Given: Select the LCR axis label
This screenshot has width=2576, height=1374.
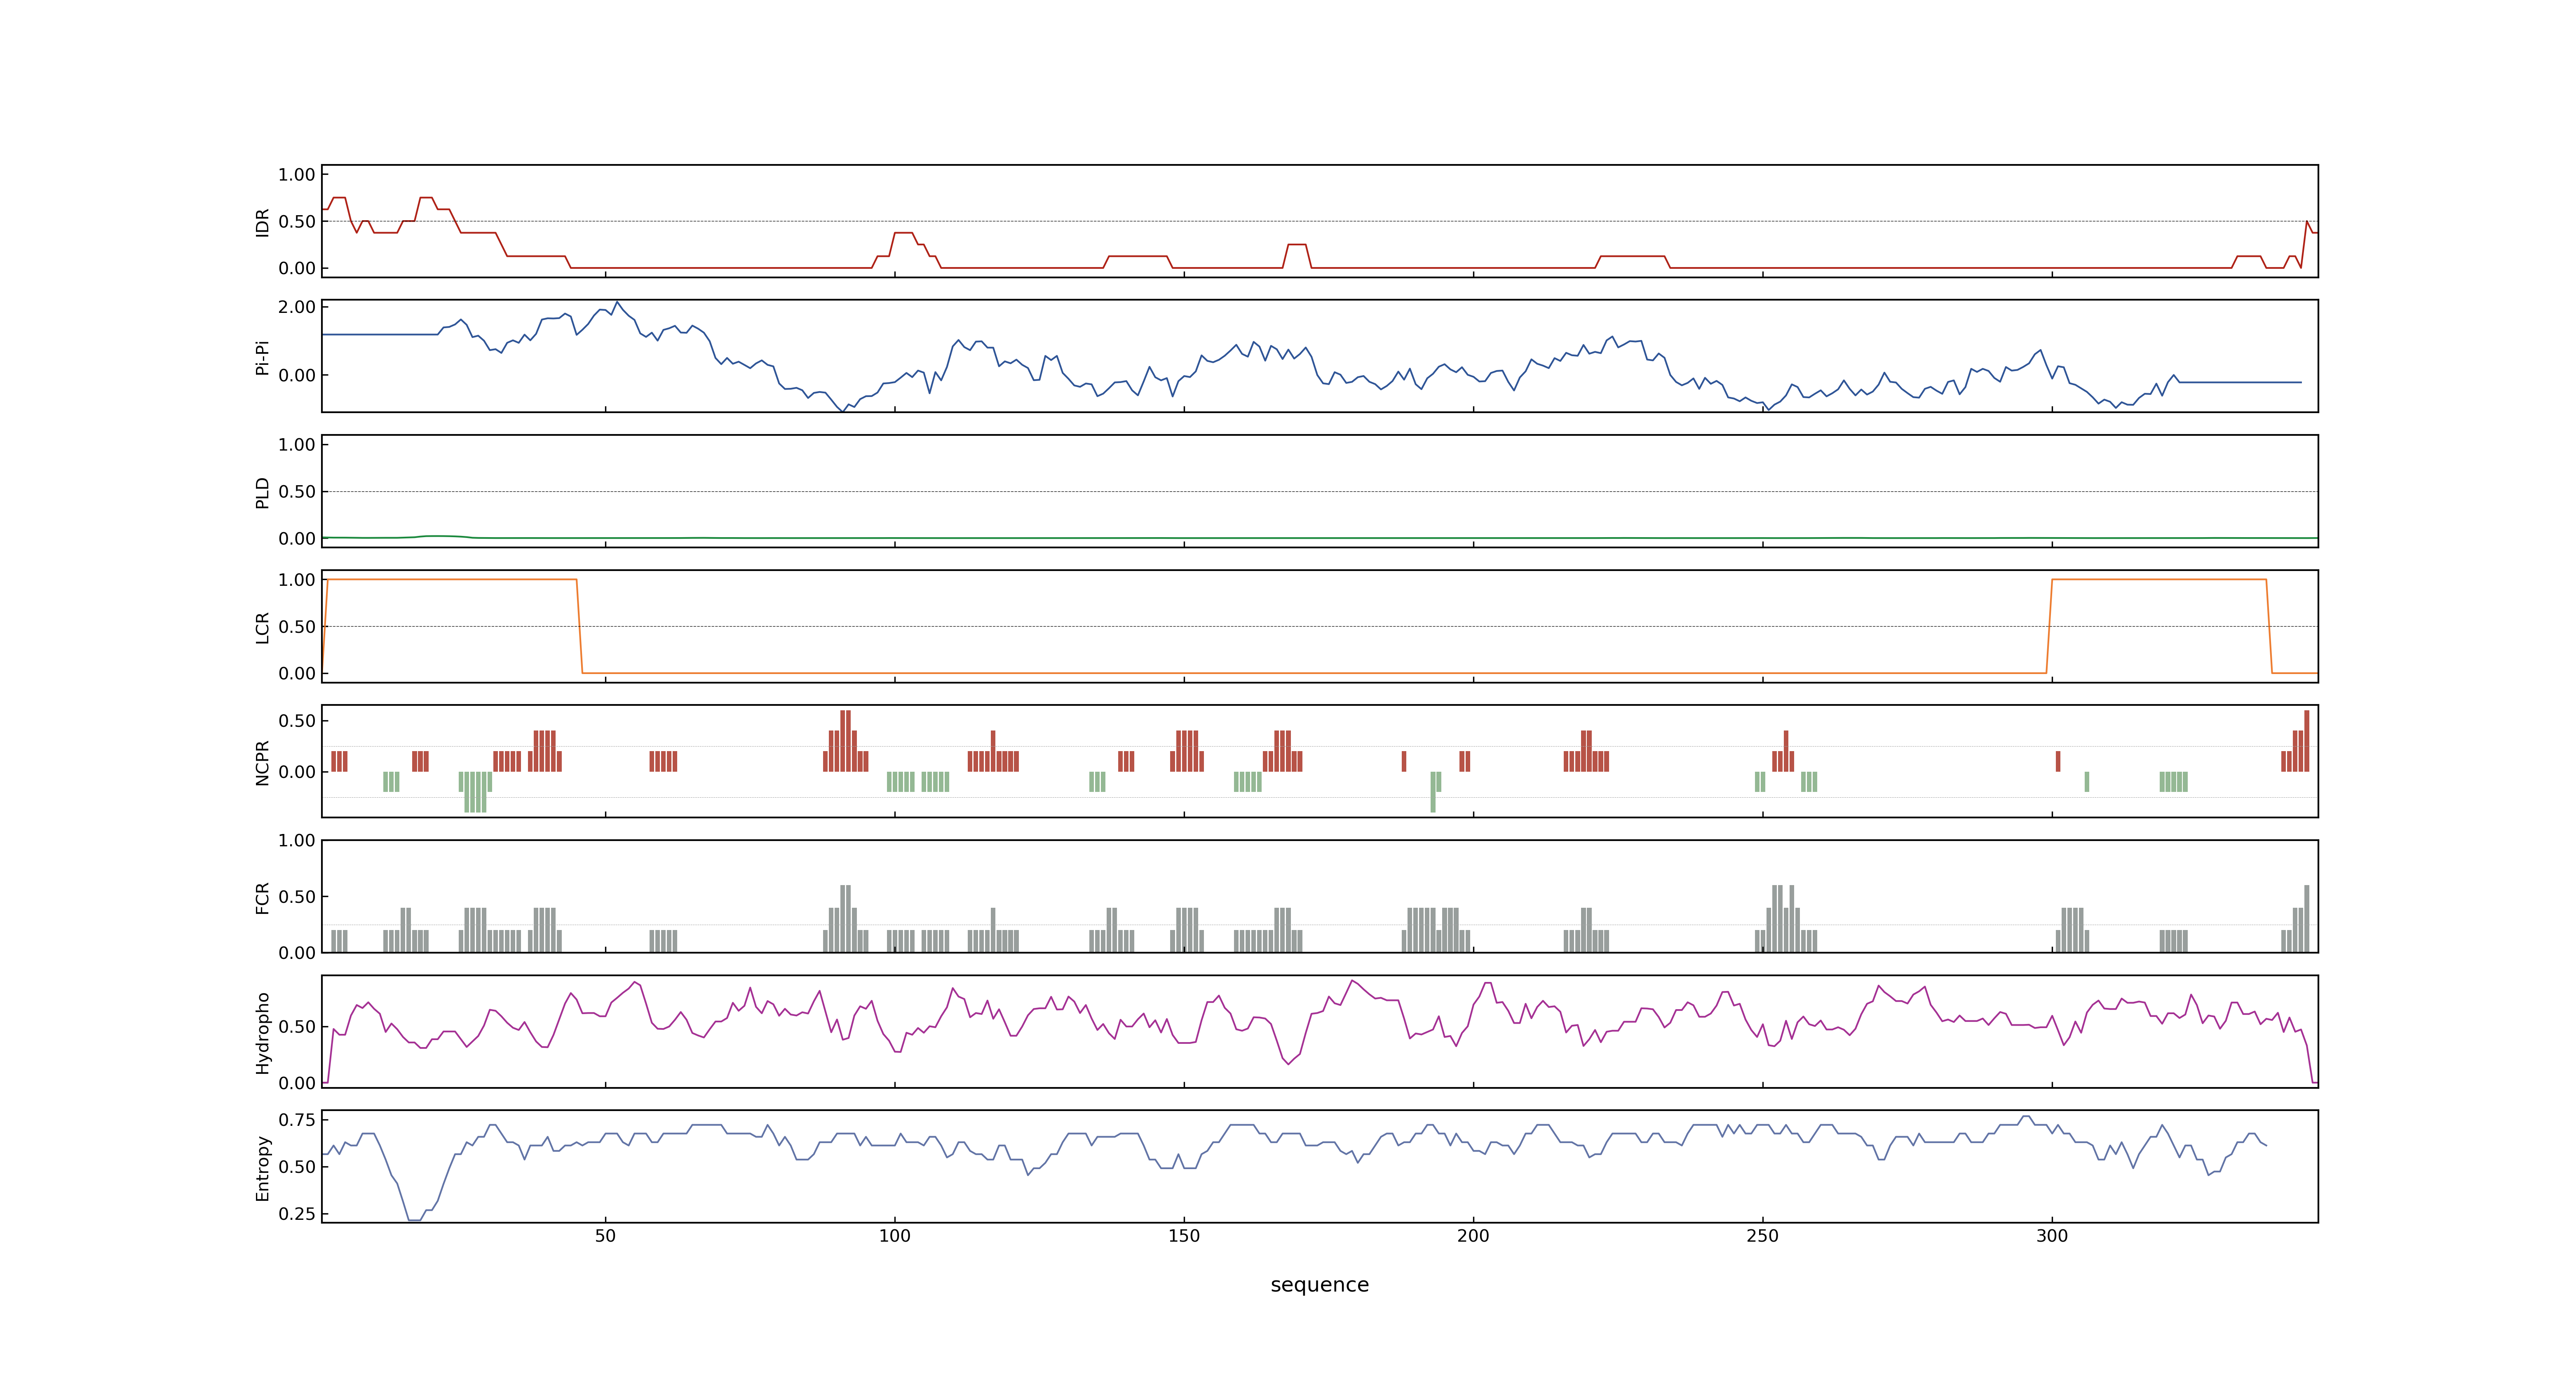Looking at the screenshot, I should coord(263,627).
